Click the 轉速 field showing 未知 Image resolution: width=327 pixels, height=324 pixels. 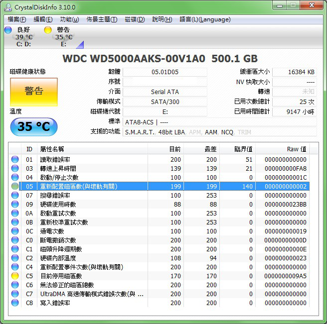pos(295,92)
